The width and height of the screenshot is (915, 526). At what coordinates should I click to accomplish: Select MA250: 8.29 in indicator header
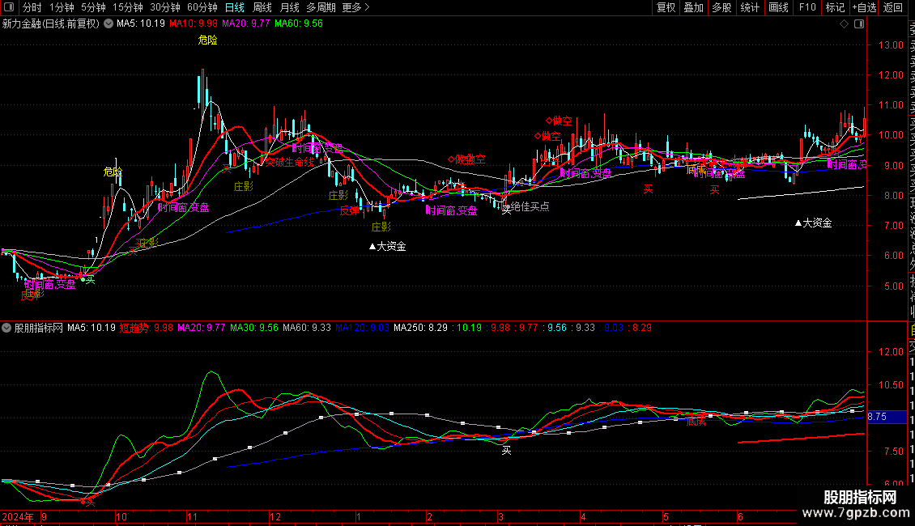click(x=420, y=328)
